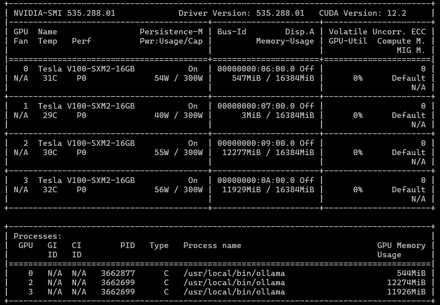
Task: Click the PID column header
Action: pos(127,245)
